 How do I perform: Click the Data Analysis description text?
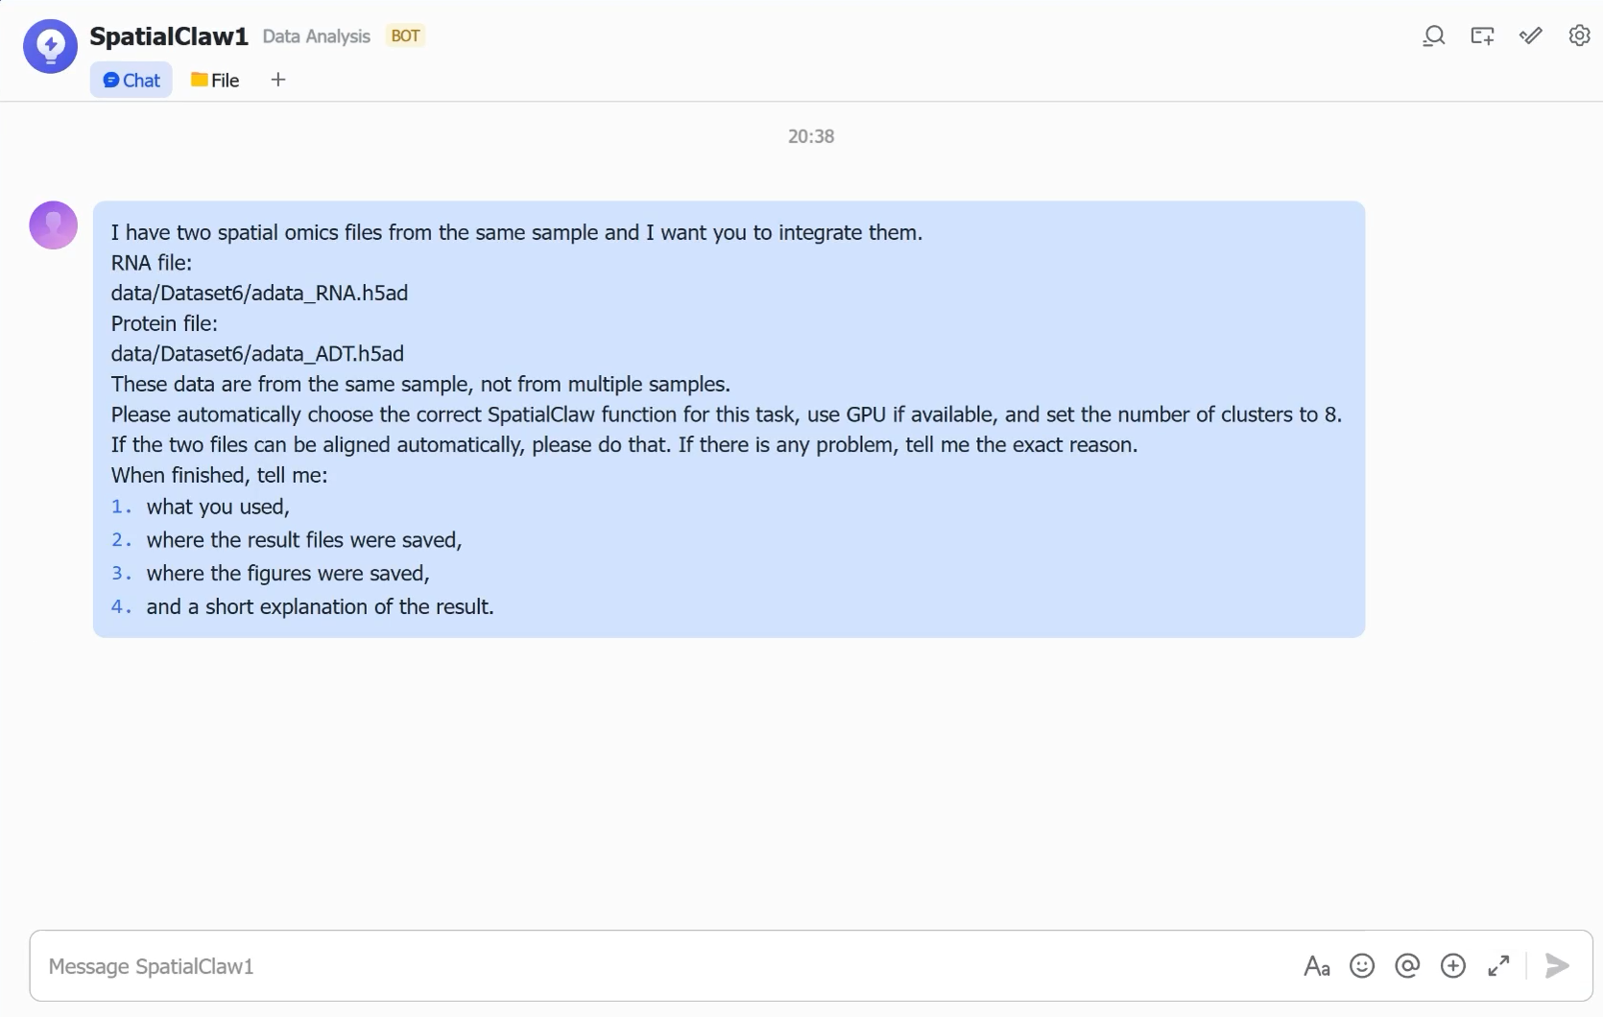pos(317,36)
